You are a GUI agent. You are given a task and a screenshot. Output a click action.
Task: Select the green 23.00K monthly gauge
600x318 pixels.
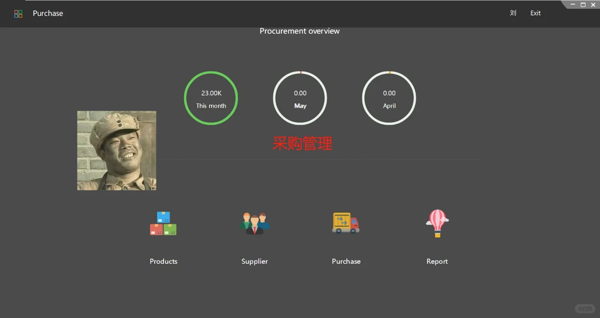click(x=211, y=98)
